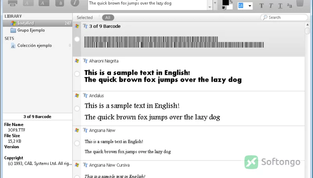Image resolution: width=313 pixels, height=178 pixels.
Task: Click the copyright text CAIL Systems Ltd.
Action: coord(40,164)
